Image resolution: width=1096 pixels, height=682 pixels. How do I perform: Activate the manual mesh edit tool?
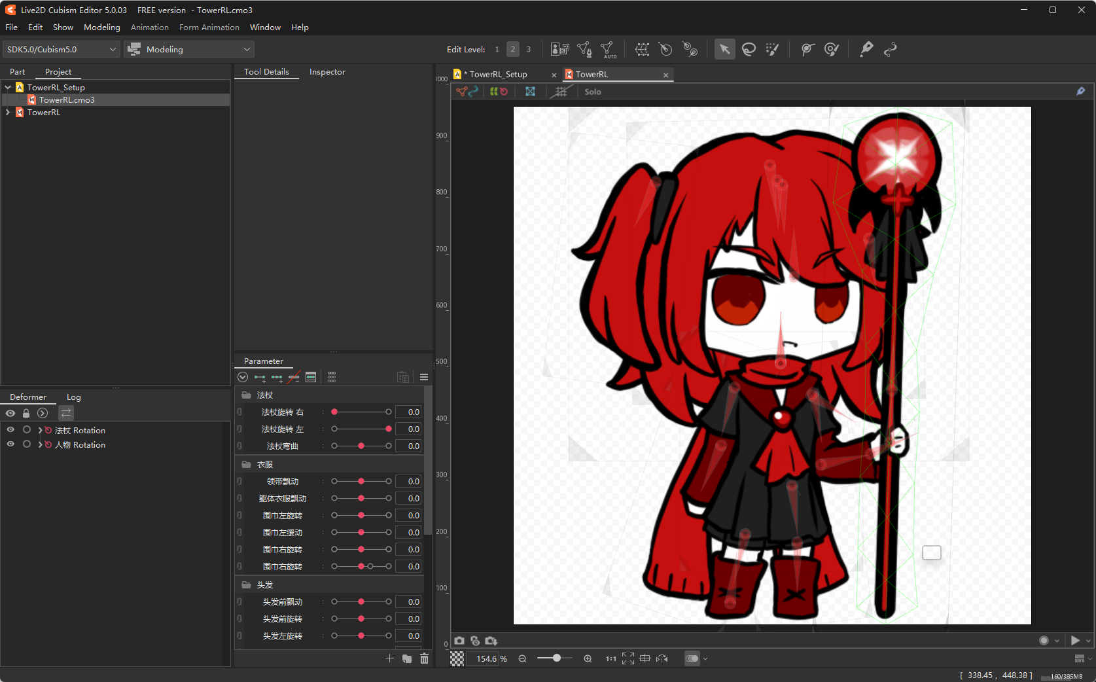click(x=584, y=49)
